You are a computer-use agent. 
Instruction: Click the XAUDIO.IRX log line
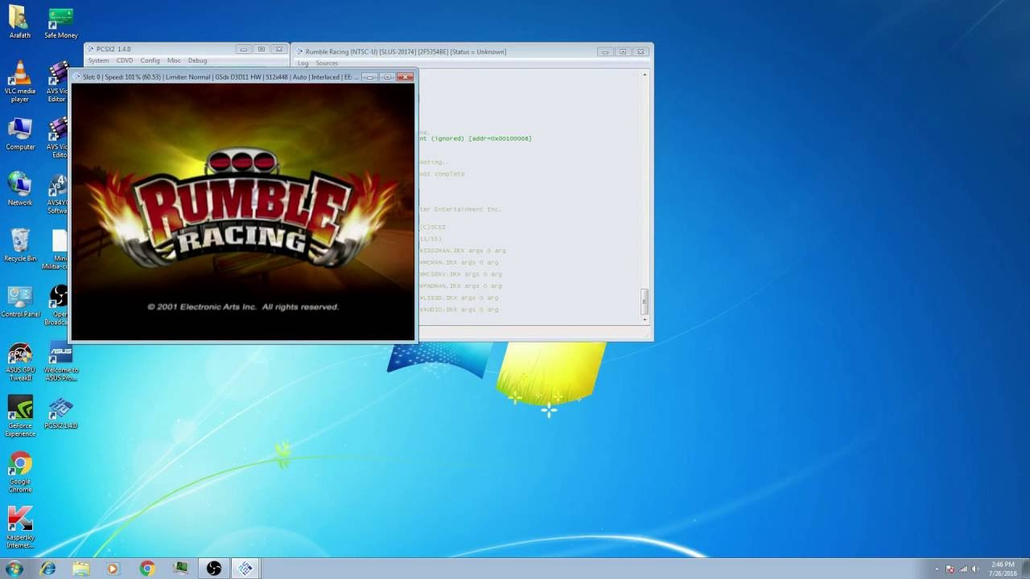458,310
